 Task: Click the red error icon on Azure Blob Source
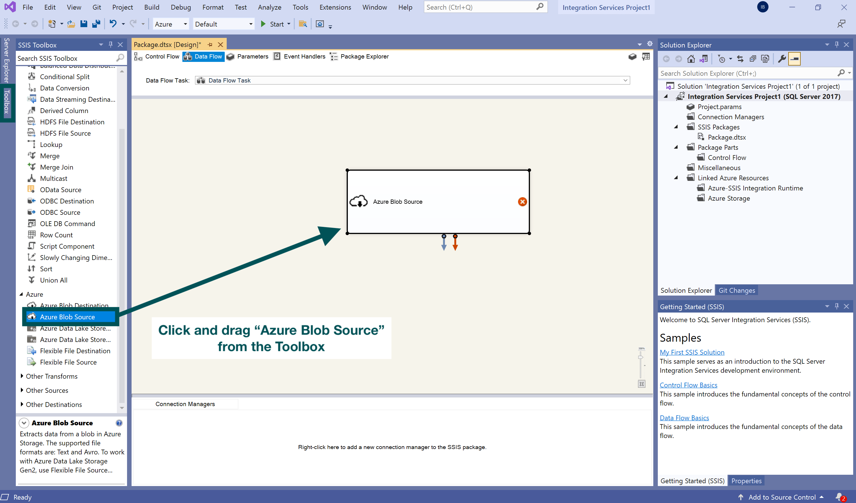[x=522, y=202]
